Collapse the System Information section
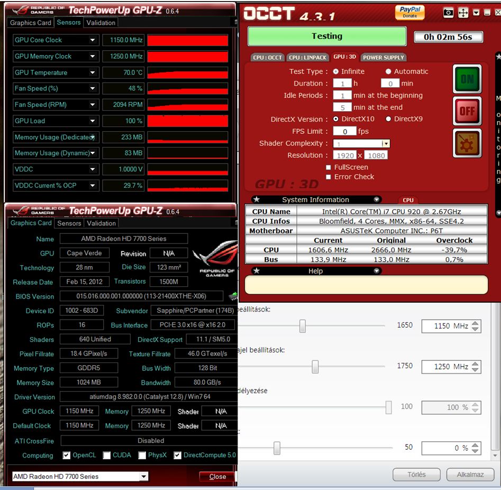Image resolution: width=501 pixels, height=490 pixels. (x=376, y=199)
